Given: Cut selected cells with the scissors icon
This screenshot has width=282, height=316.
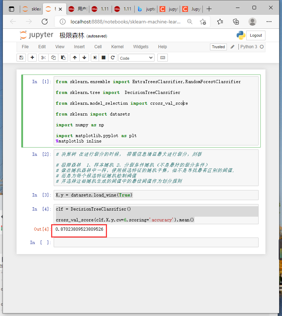Looking at the screenshot, I should tap(43, 58).
